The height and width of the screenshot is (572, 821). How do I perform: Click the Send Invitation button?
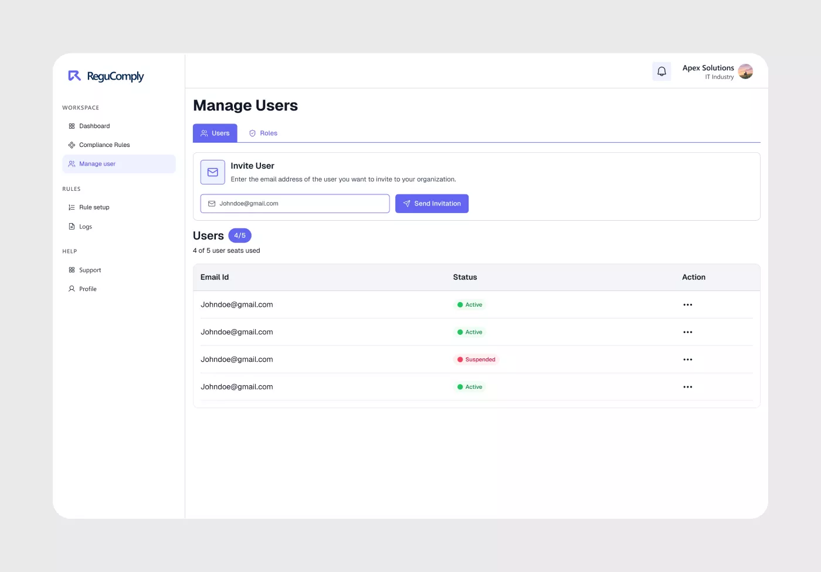click(x=432, y=204)
